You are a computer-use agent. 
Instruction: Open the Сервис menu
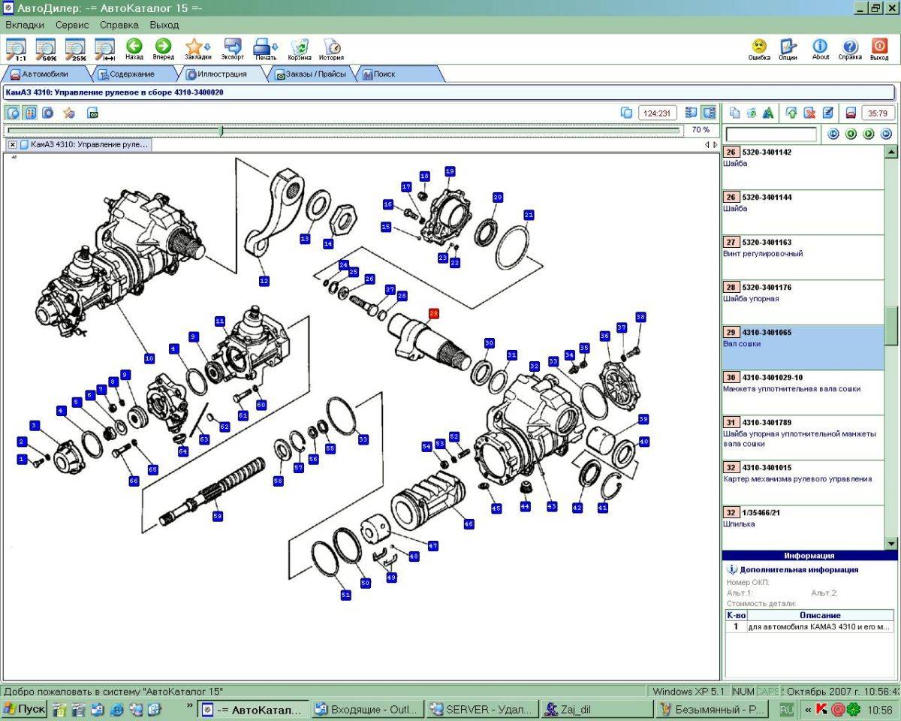pyautogui.click(x=72, y=25)
